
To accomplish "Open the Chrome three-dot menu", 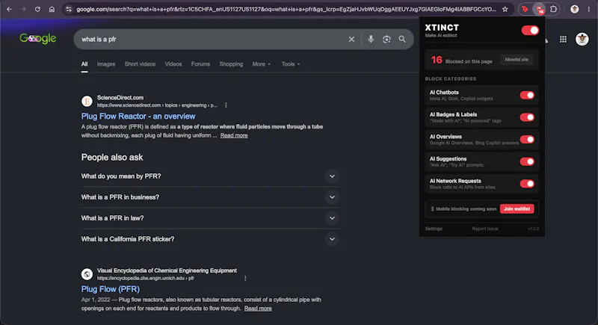I will [x=589, y=9].
